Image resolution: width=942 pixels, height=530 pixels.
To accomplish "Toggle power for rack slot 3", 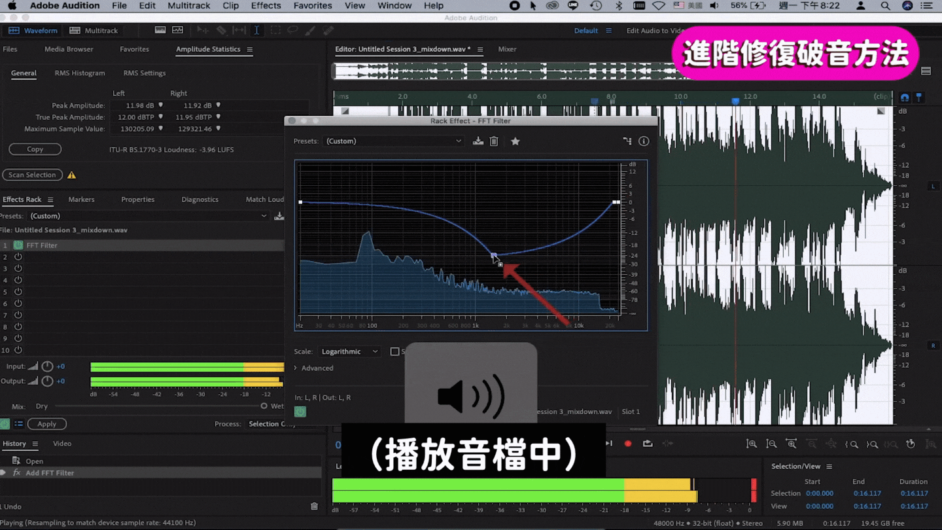I will click(18, 268).
